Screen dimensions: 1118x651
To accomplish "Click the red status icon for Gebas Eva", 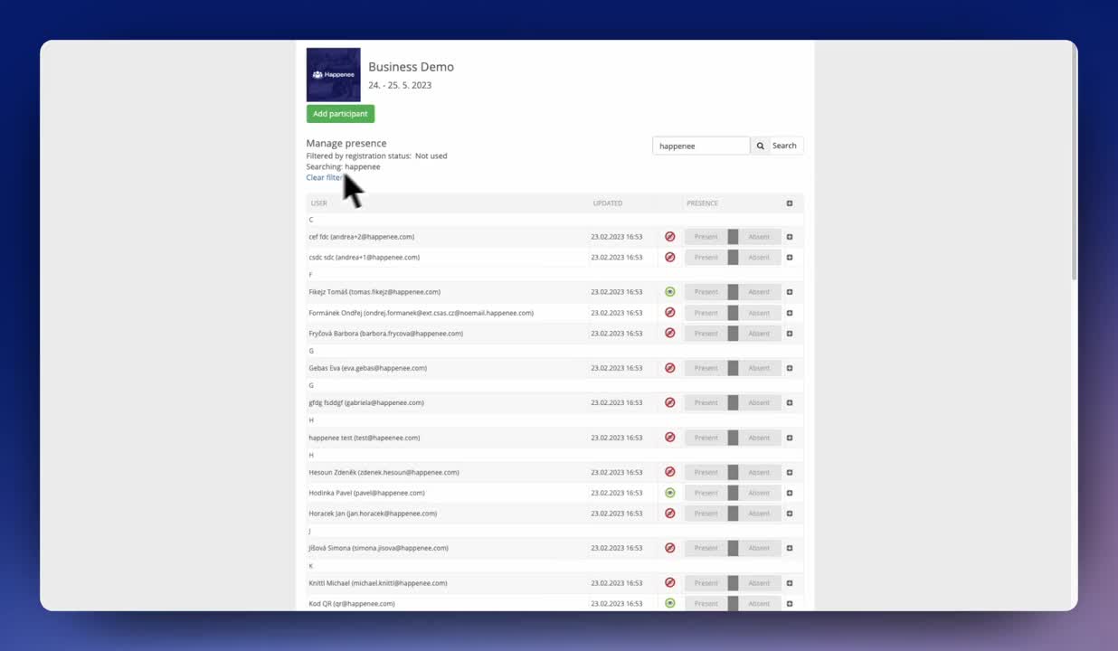I will pos(670,368).
